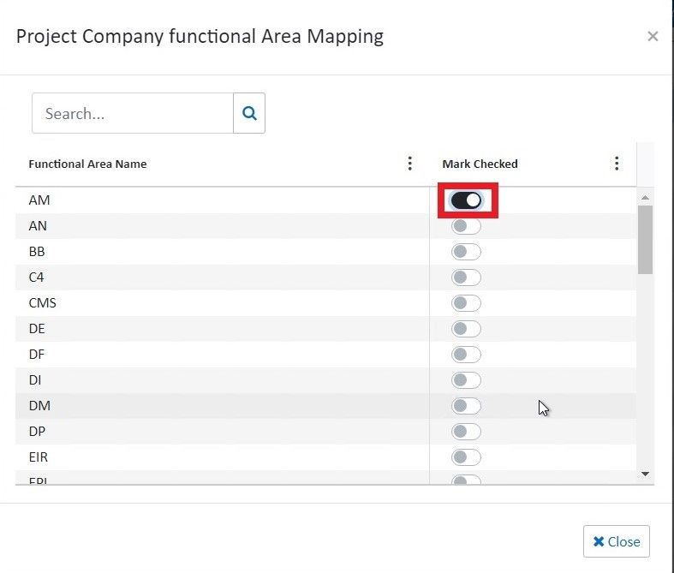674x573 pixels.
Task: Open Functional Area Name column menu
Action: (410, 164)
